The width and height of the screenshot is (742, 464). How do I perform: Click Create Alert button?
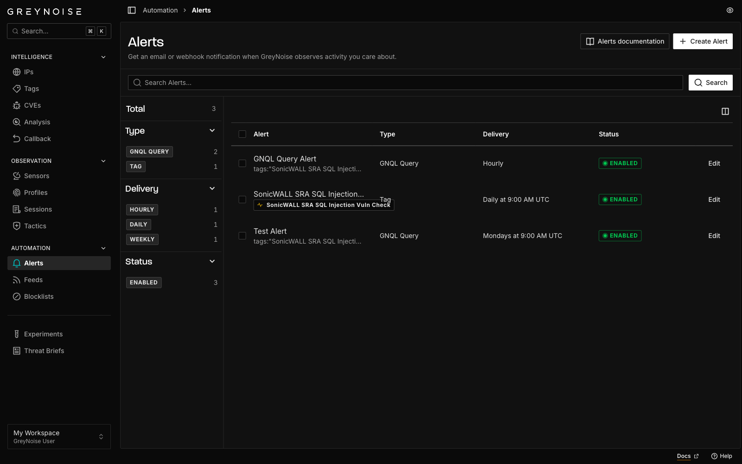pos(703,41)
